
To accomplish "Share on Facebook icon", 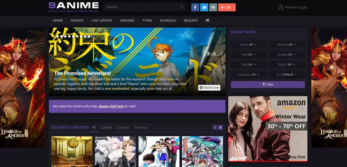I will tap(195, 7).
